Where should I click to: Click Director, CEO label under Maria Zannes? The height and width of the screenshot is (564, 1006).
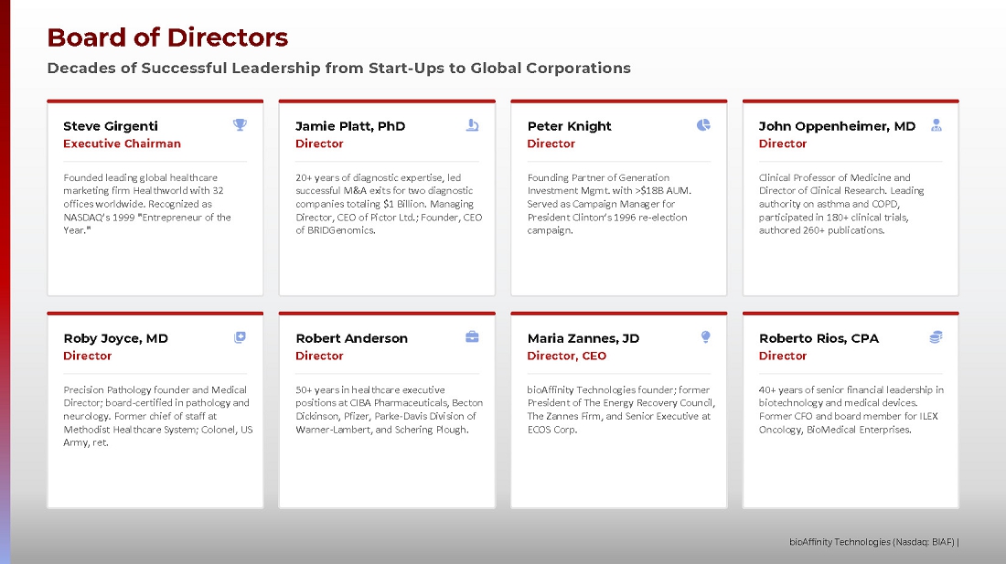click(566, 356)
